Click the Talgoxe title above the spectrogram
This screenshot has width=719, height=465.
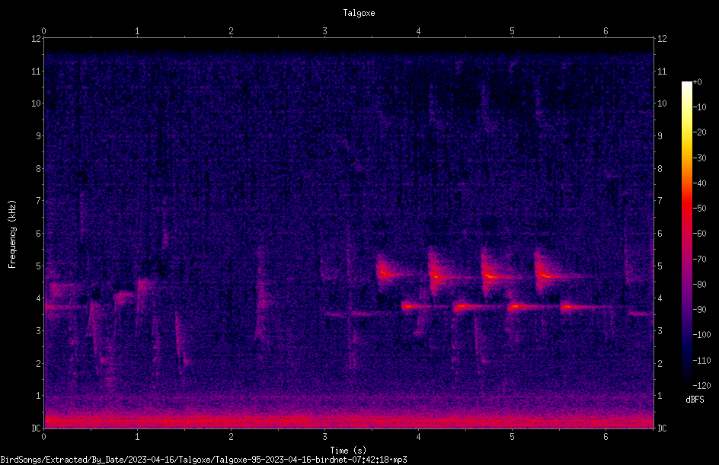359,13
